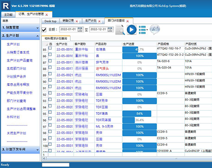
Task: Open 生产计划产品查询 in the left menu
Action: pyautogui.click(x=20, y=61)
